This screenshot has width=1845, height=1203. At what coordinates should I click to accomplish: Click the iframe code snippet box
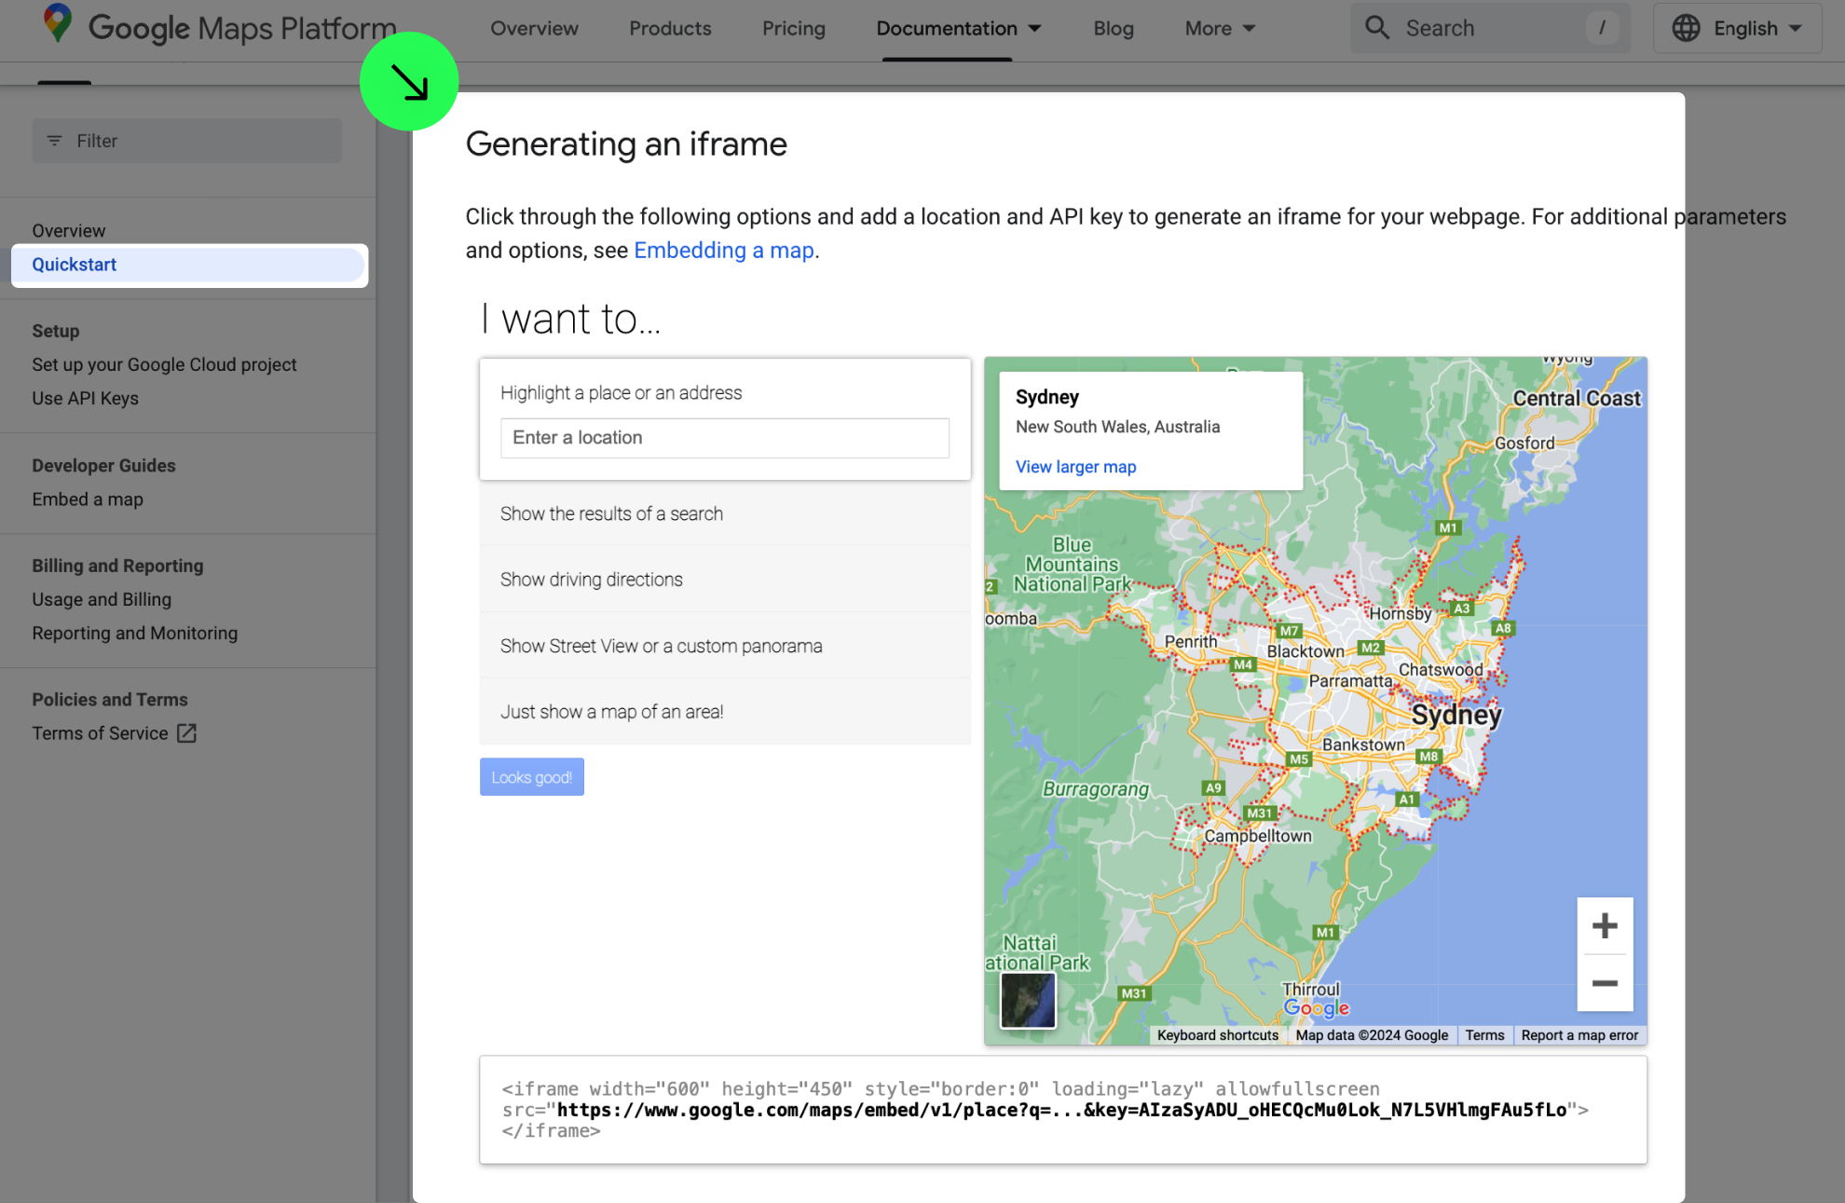point(1062,1110)
